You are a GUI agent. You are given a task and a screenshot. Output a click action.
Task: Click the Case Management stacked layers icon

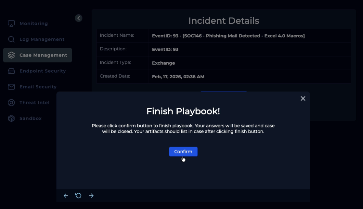11,55
